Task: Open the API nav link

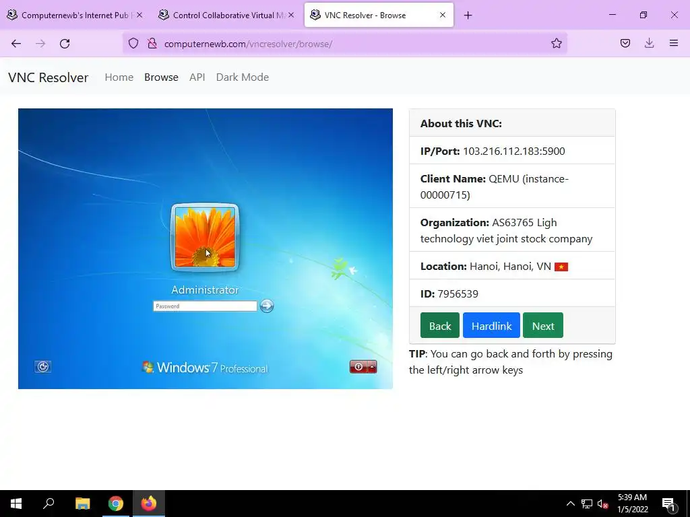Action: 197,77
